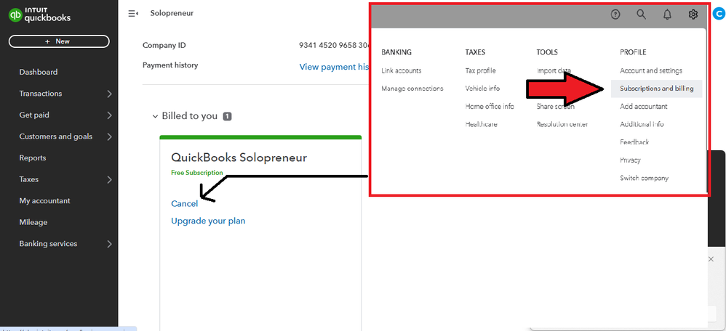726x331 pixels.
Task: Click the Cancel subscription link
Action: [x=184, y=204]
